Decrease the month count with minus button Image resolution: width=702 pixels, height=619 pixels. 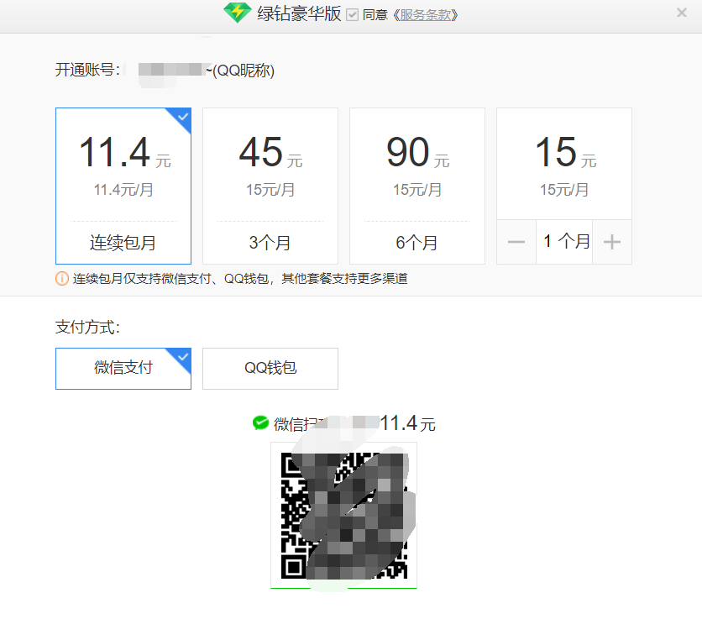click(516, 242)
